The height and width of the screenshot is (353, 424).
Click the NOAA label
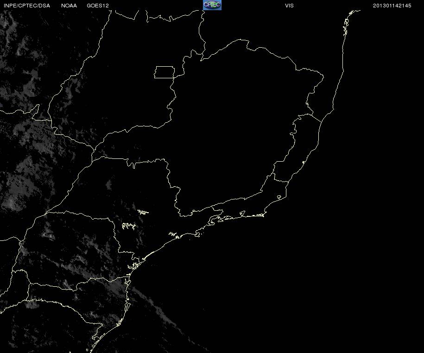tap(69, 6)
